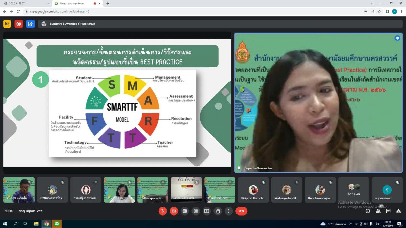Click the กาณฑ์ฐิยากร น้อย participant tile
The width and height of the screenshot is (406, 228).
pyautogui.click(x=86, y=190)
